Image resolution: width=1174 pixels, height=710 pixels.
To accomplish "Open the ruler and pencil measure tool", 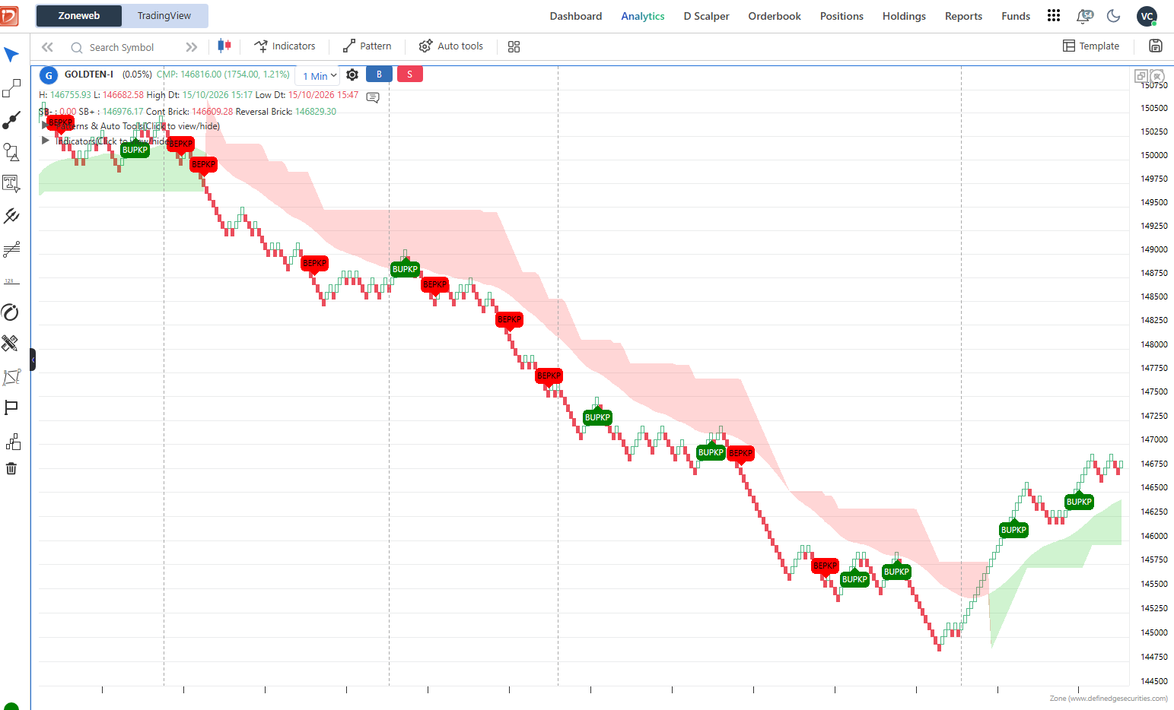I will pos(10,344).
